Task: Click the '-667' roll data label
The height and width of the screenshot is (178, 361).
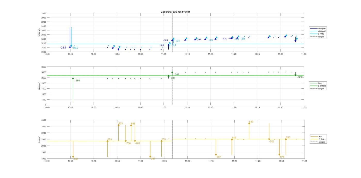Action: pyautogui.click(x=153, y=159)
